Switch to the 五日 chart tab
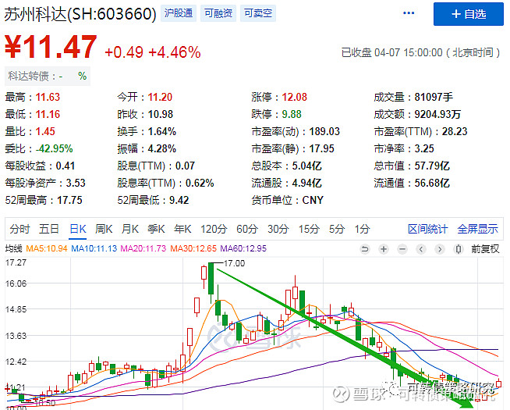 pos(49,229)
